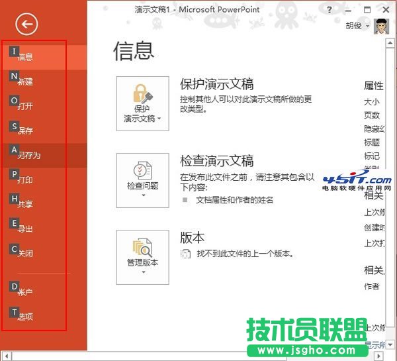The image size is (397, 361).
Task: Expand the 检查问题 dropdown arrow
Action: point(142,196)
